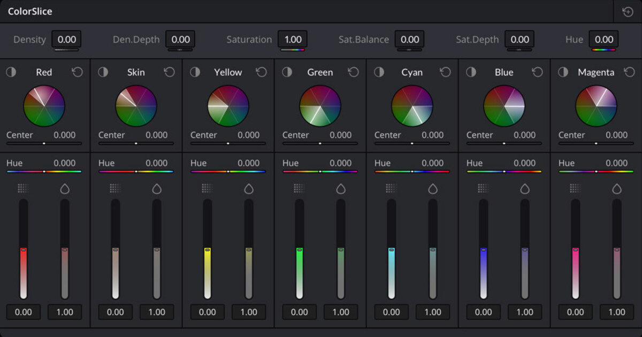Image resolution: width=642 pixels, height=337 pixels.
Task: Click the ColorSlice panel title
Action: [30, 11]
